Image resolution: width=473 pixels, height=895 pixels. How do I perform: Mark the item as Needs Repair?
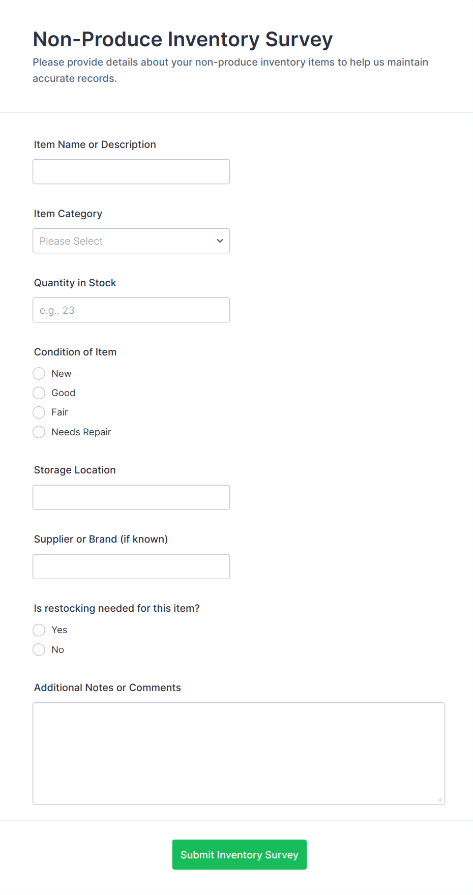[x=39, y=432]
